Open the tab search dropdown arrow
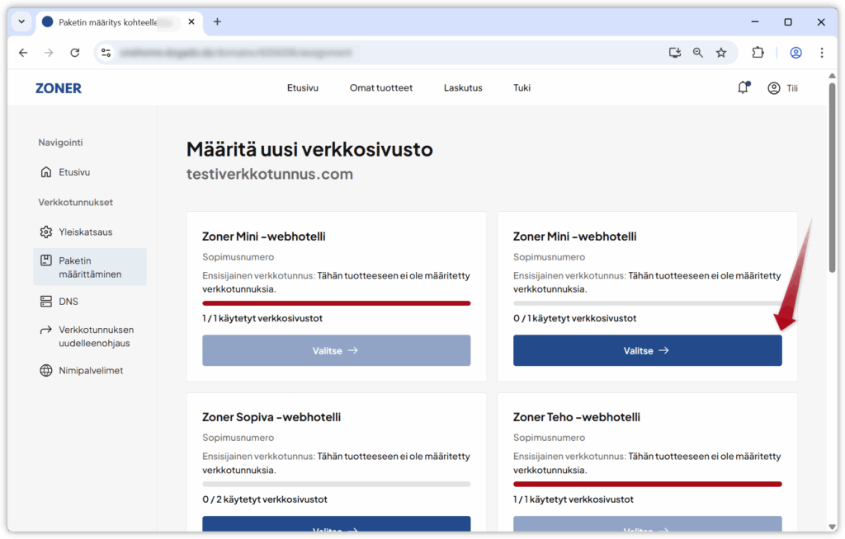The width and height of the screenshot is (845, 539). pos(21,22)
